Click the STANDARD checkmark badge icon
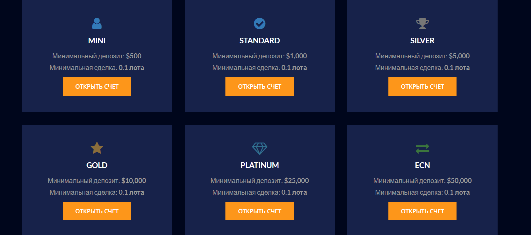The width and height of the screenshot is (531, 235). coord(259,24)
